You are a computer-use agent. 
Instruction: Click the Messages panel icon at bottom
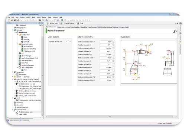click(21, 121)
